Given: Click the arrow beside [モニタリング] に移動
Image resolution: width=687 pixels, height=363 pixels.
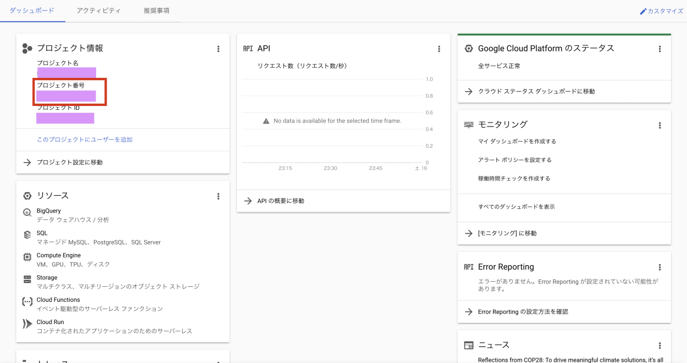Looking at the screenshot, I should click(x=468, y=234).
